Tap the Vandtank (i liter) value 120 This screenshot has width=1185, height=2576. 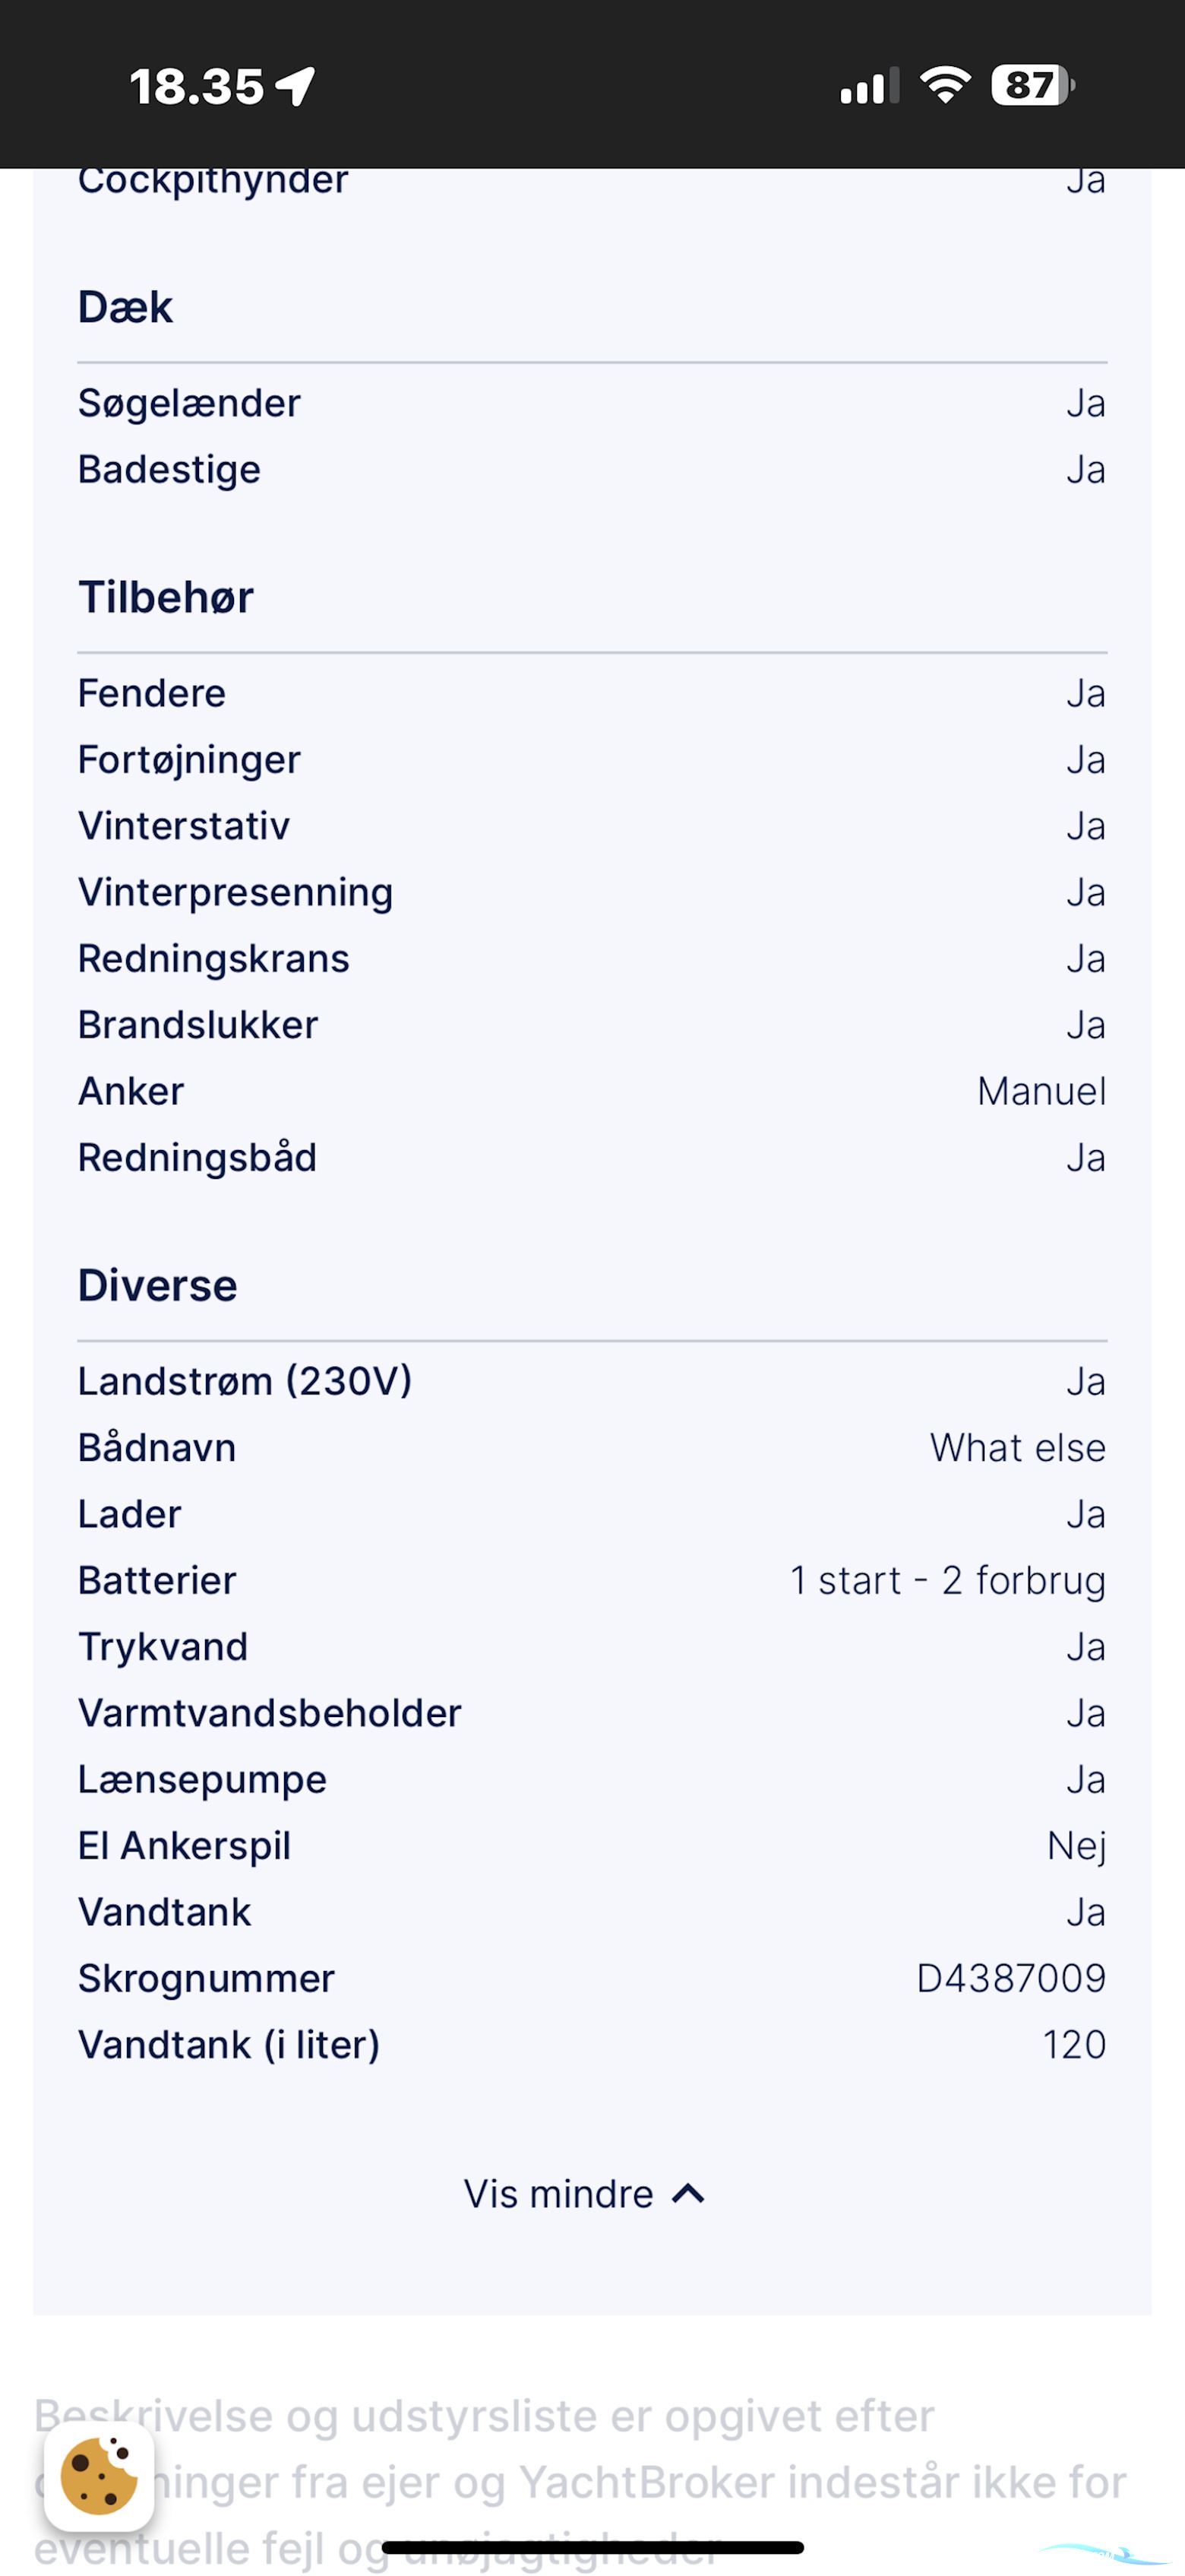1074,2045
